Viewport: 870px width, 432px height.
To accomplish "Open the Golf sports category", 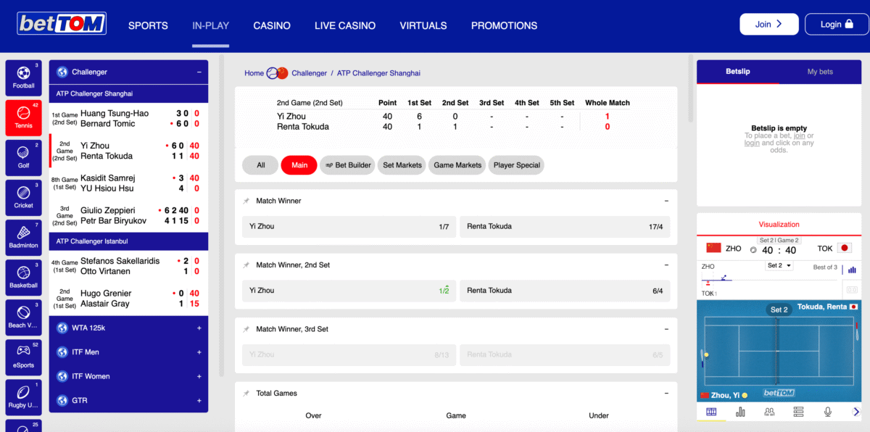I will (x=23, y=157).
